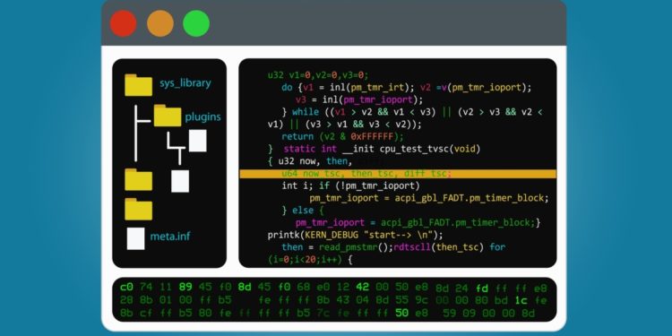Open the sys_library folder icon
The image size is (672, 336).
(x=138, y=85)
